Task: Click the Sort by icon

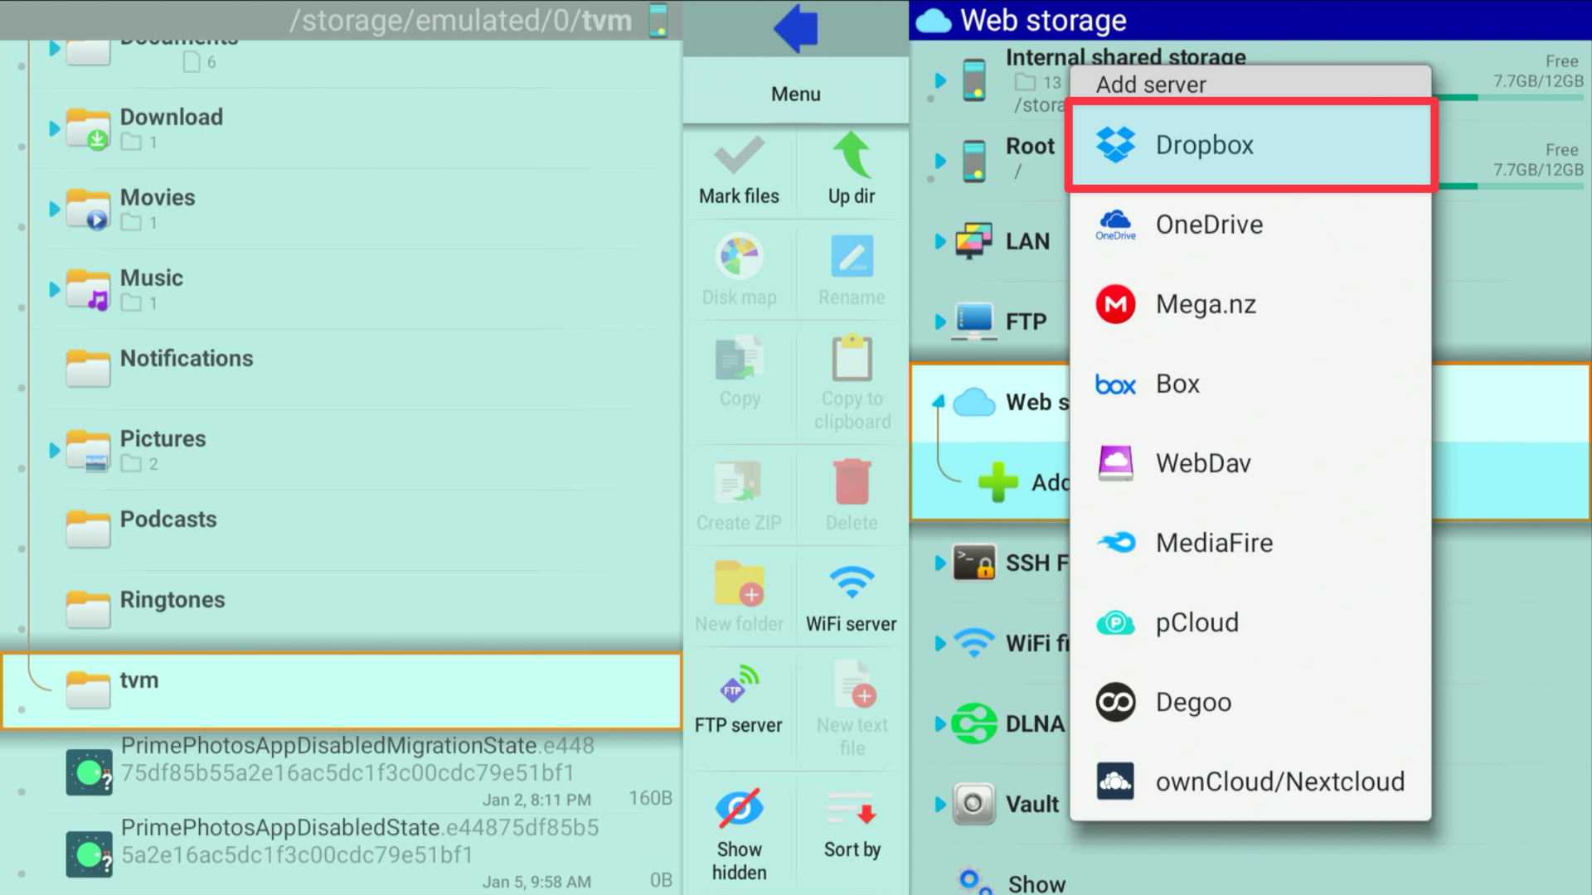Action: click(852, 810)
